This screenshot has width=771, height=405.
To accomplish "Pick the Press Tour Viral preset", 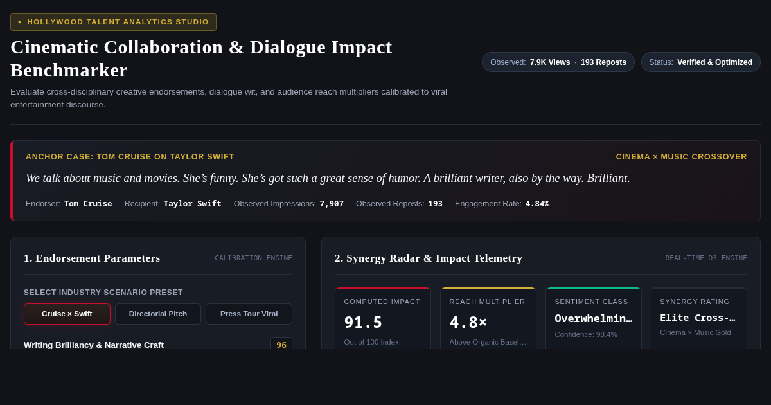I will (x=249, y=314).
